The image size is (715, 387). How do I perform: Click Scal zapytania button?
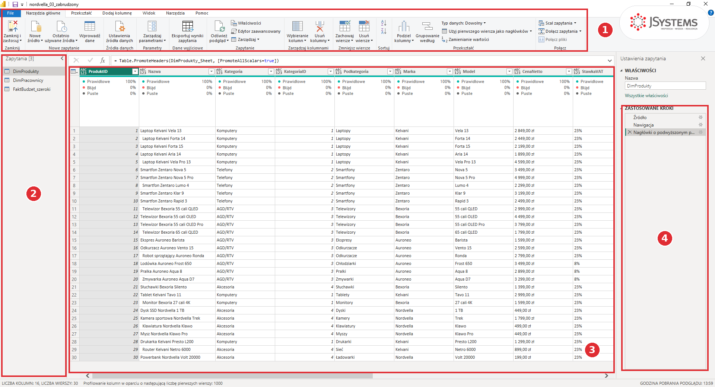tap(557, 23)
